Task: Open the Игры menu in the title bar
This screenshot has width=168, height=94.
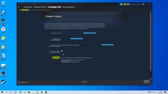Action: pyautogui.click(x=30, y=4)
